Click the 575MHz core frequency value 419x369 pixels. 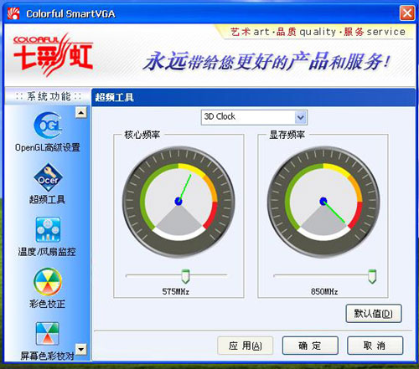(176, 292)
